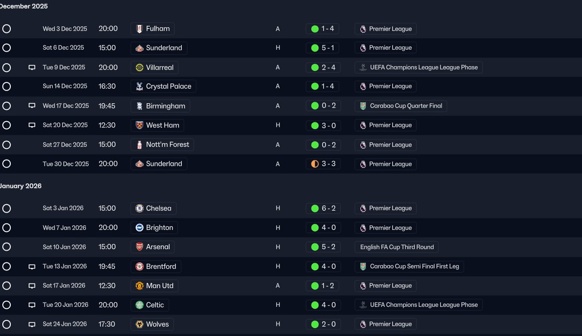Click the TV icon on the Birmingham fixture
The image size is (582, 336).
(32, 106)
